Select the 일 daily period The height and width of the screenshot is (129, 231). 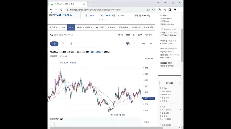[x=54, y=44]
